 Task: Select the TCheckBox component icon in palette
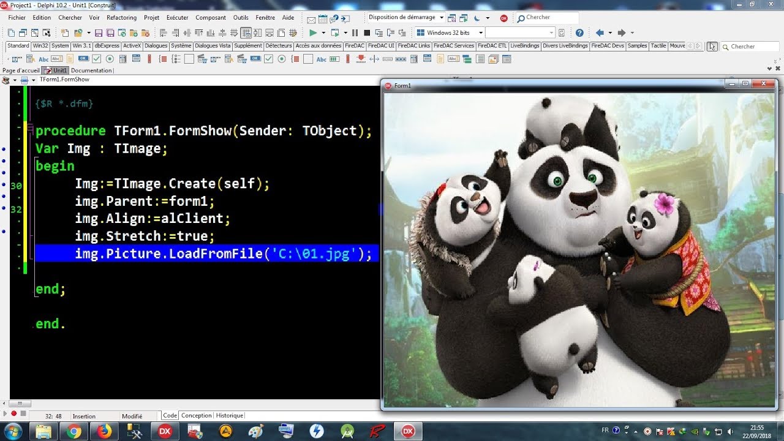(x=96, y=59)
